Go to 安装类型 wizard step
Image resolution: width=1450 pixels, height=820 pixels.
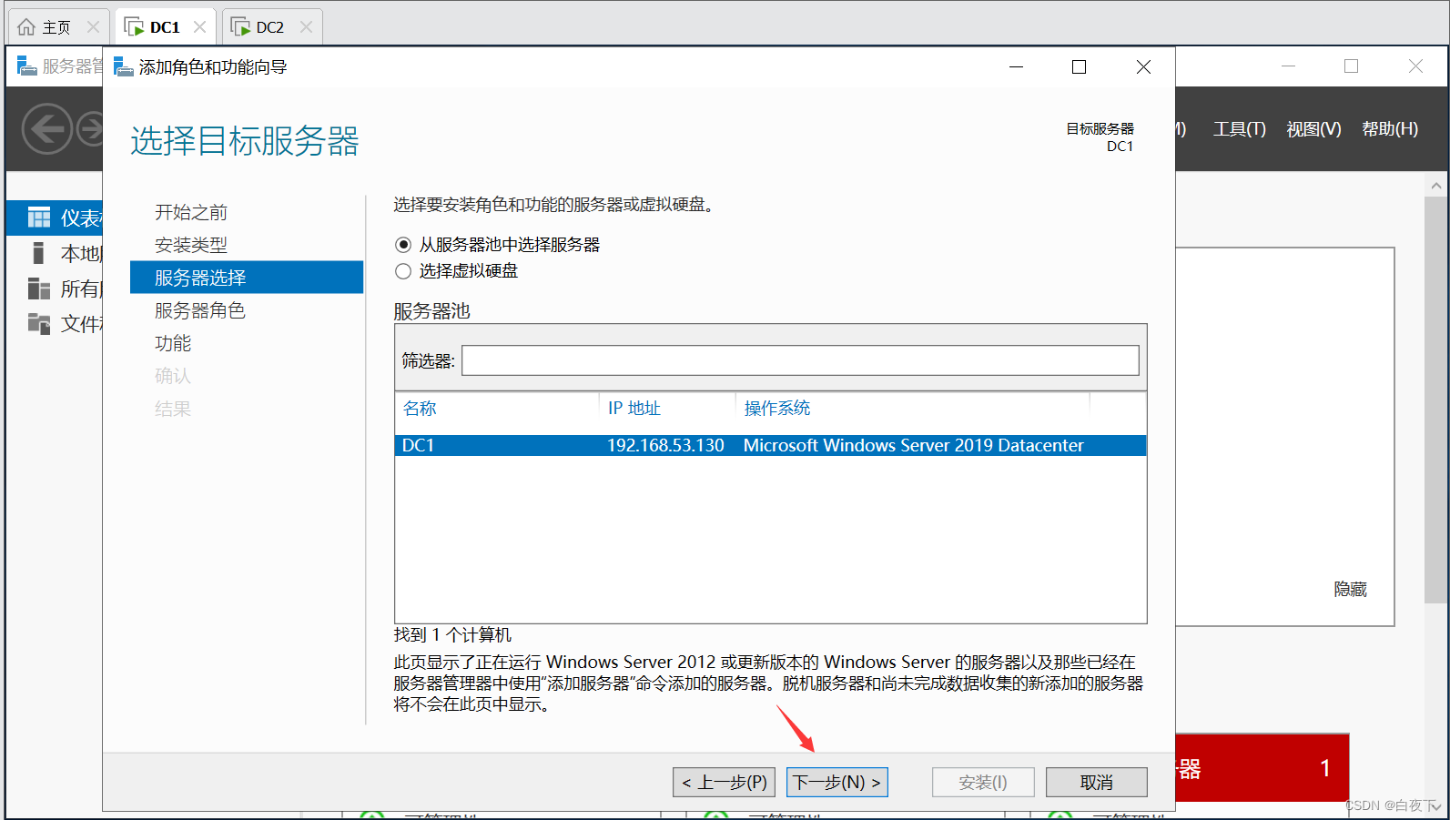[191, 245]
